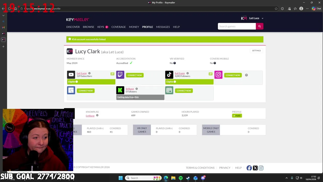Open the Windows Start menu
This screenshot has height=182, width=323.
tap(121, 178)
